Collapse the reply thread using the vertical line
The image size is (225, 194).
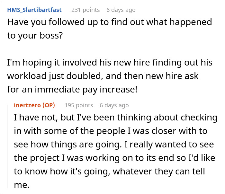tap(7, 146)
